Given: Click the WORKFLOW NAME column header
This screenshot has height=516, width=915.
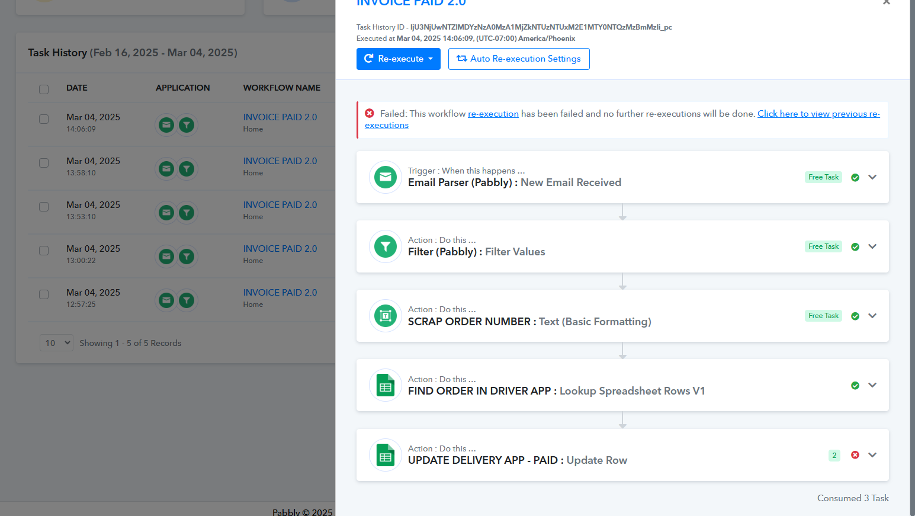Looking at the screenshot, I should (282, 88).
